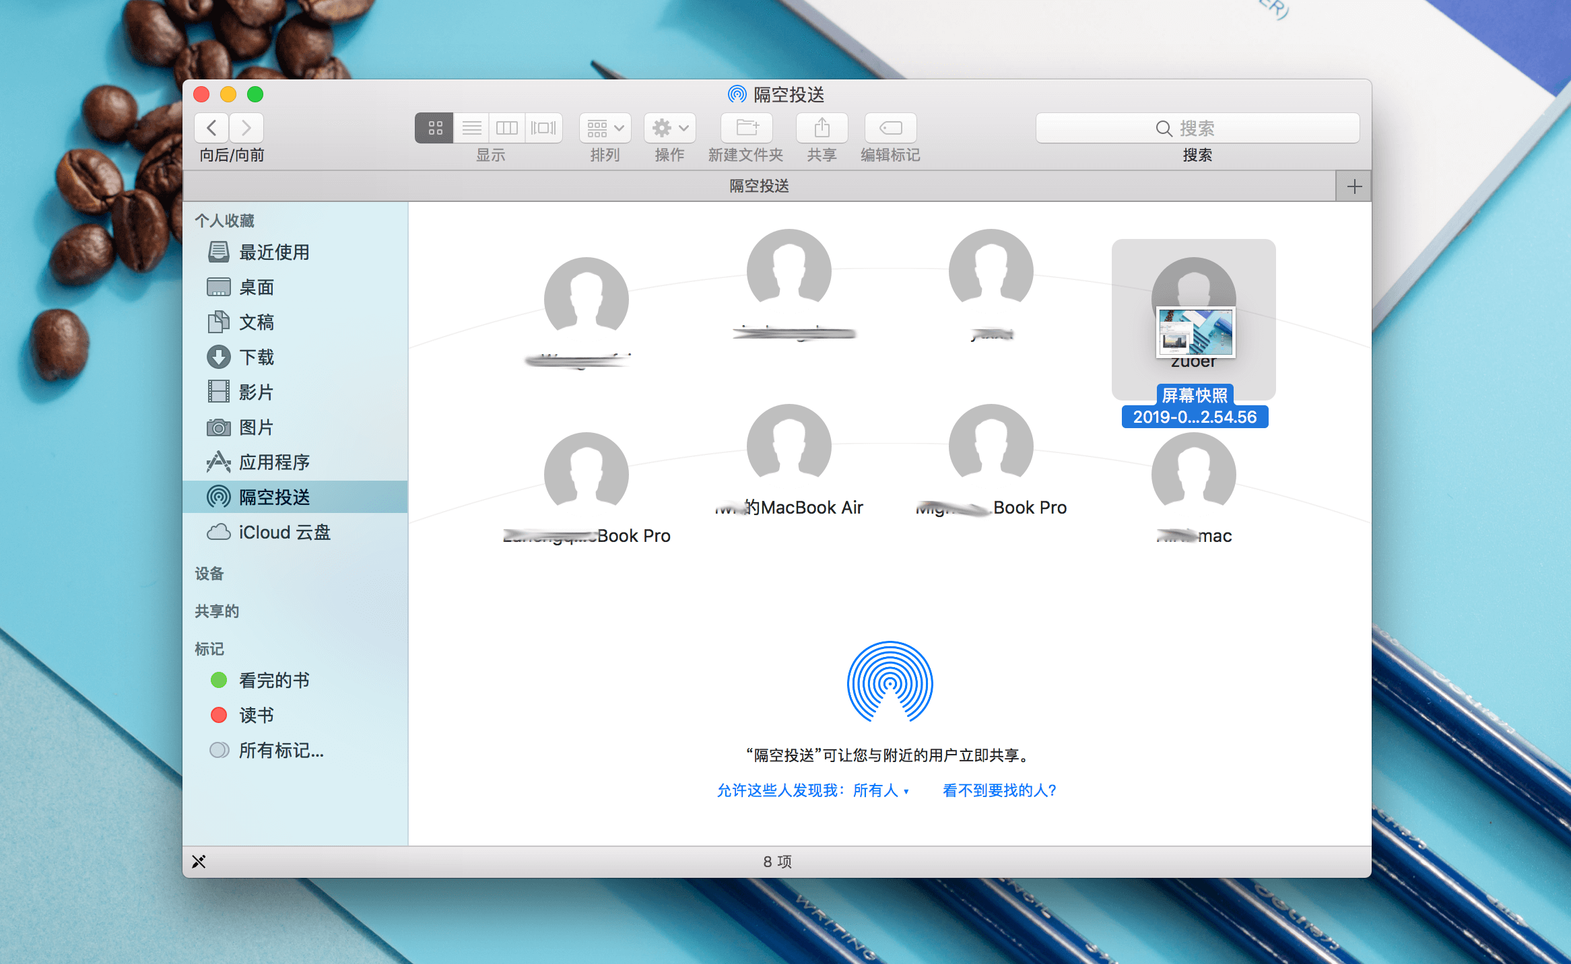This screenshot has width=1571, height=964.
Task: Click the large blue AirDrop radar icon
Action: (890, 681)
